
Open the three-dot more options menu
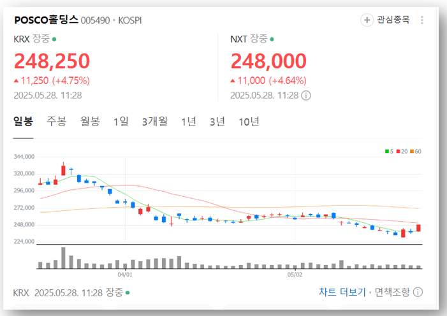tap(422, 20)
